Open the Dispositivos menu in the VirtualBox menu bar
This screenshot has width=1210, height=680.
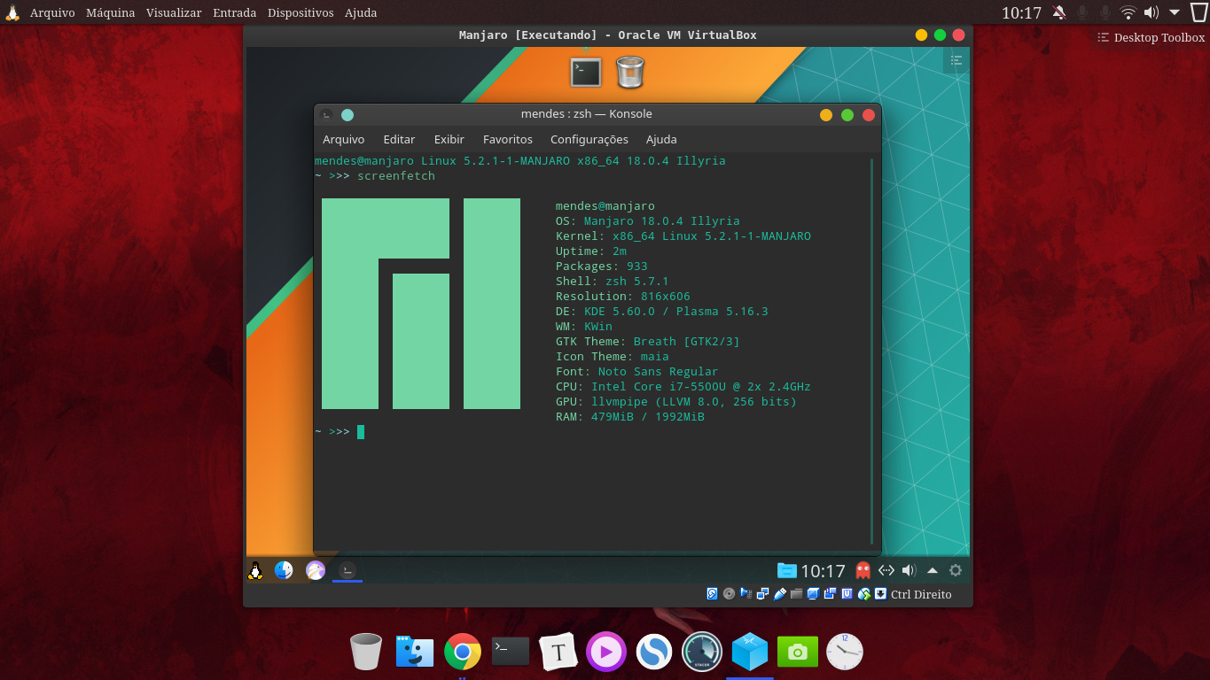(301, 12)
